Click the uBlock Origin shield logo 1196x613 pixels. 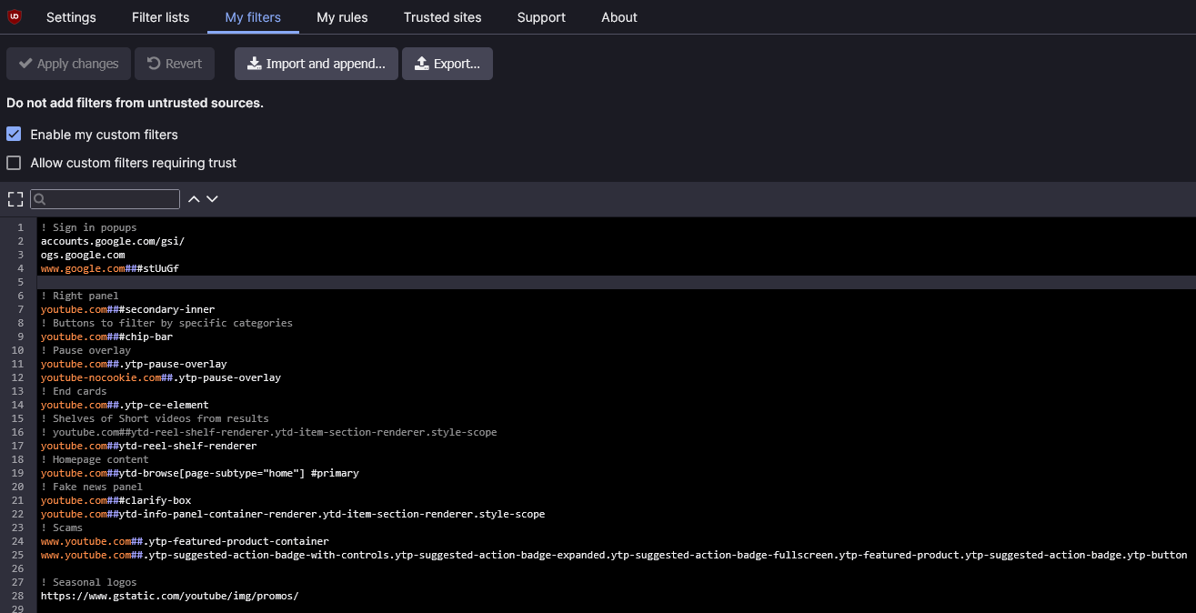(x=15, y=16)
